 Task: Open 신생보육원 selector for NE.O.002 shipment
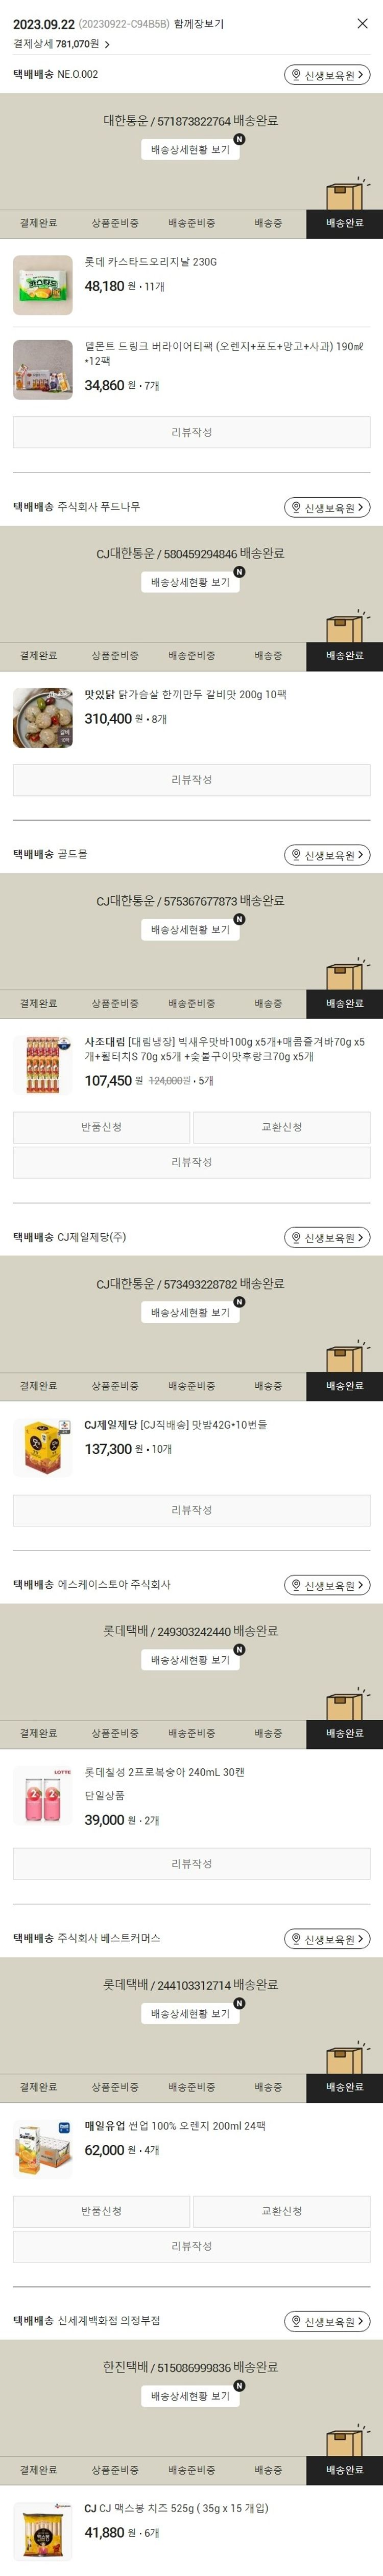coord(327,75)
